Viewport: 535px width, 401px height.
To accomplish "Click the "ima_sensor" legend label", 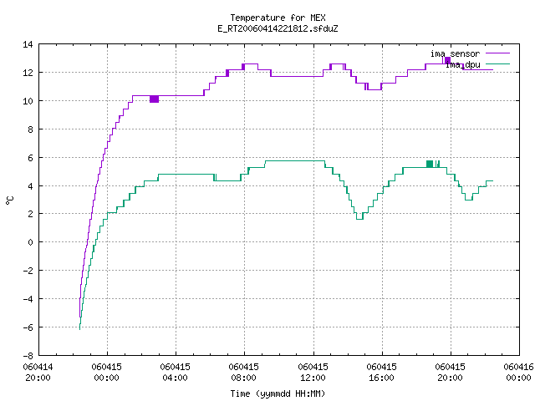I will coord(455,53).
